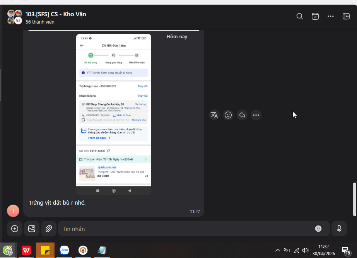This screenshot has width=357, height=258.
Task: React to the message with emoji
Action: (x=228, y=115)
